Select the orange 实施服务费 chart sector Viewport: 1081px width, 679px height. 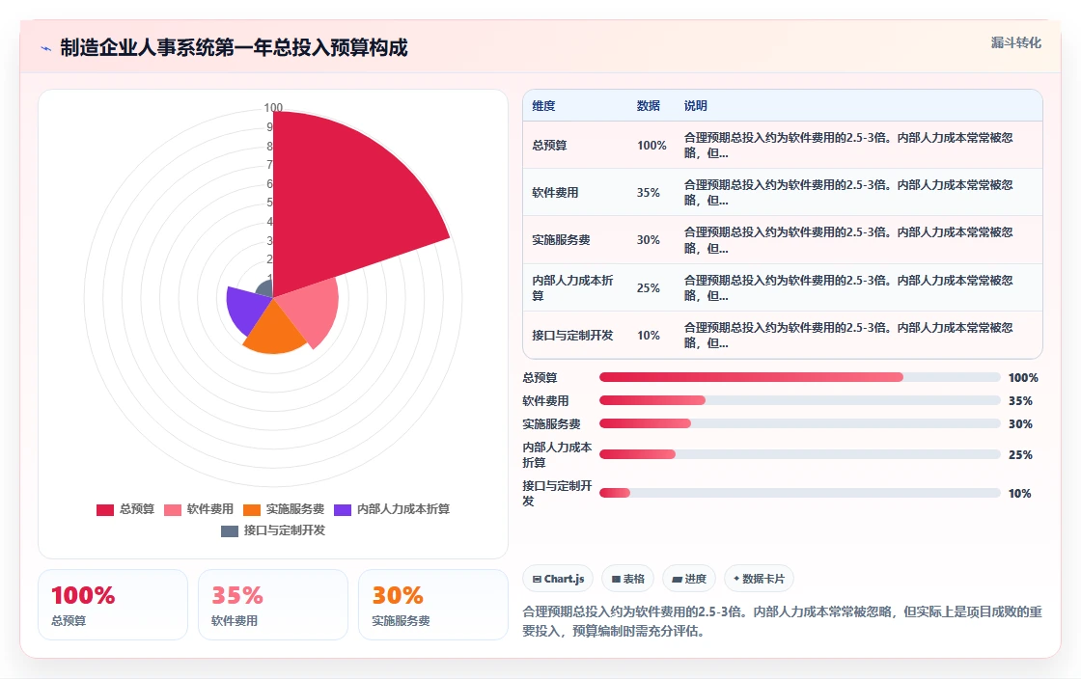point(274,331)
